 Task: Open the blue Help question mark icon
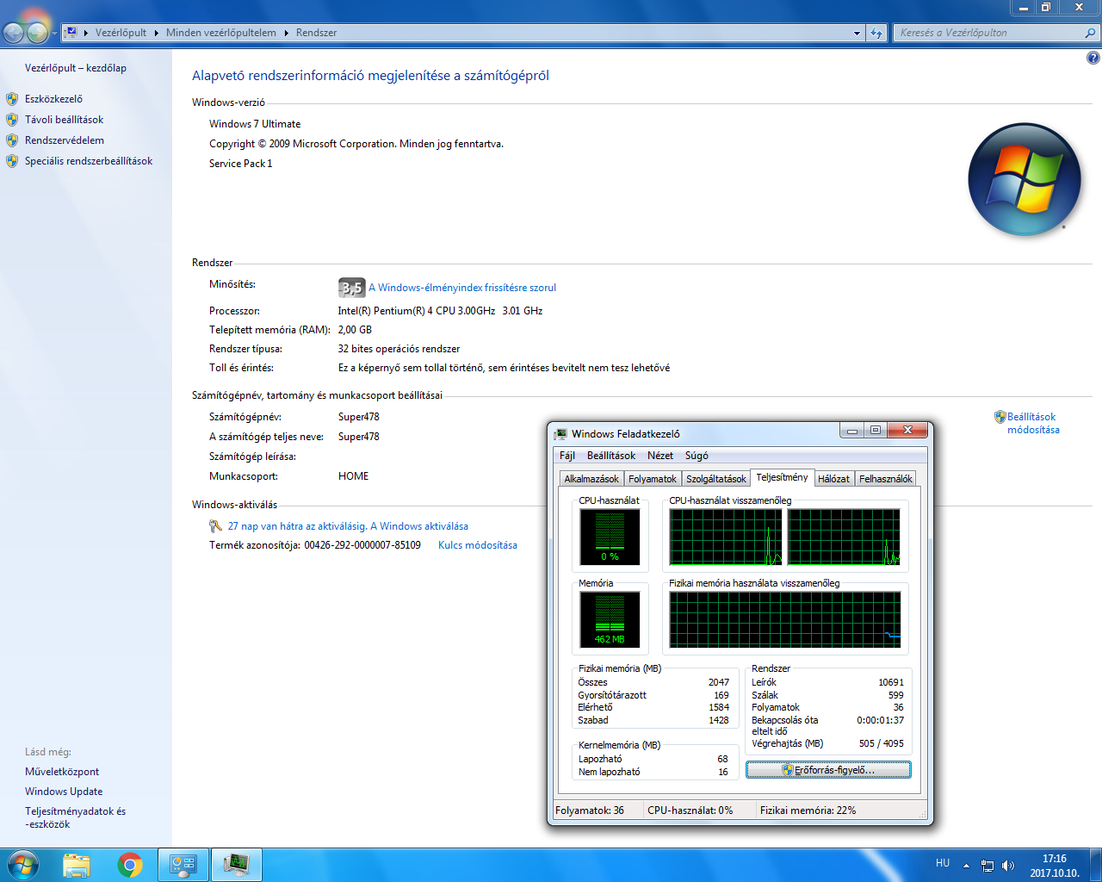tap(1093, 58)
